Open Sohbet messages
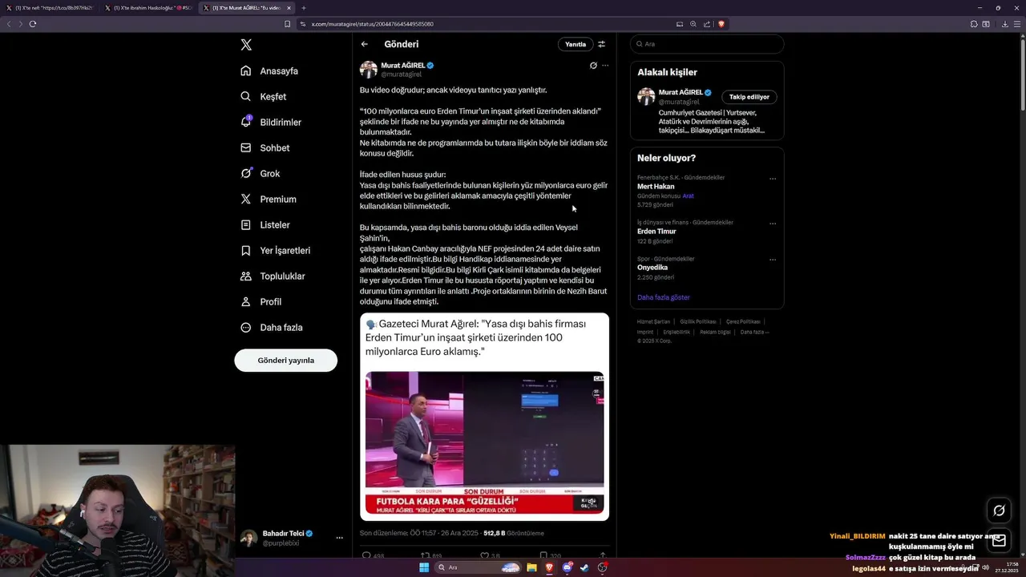Screen dimensions: 1026x577 265,148
